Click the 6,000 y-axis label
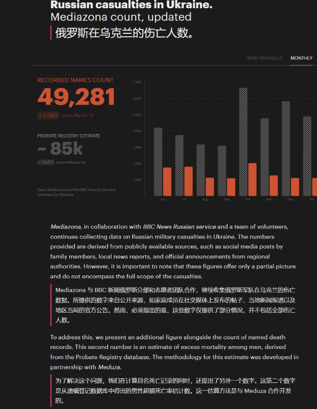The height and width of the screenshot is (409, 317). click(137, 99)
